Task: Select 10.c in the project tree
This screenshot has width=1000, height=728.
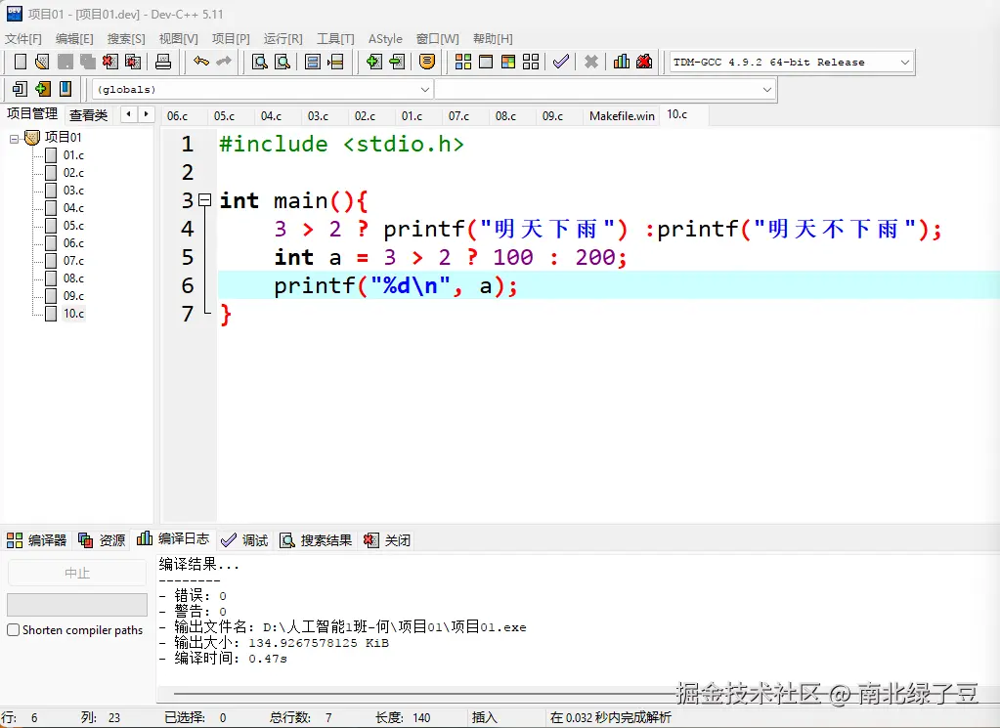Action: click(73, 314)
